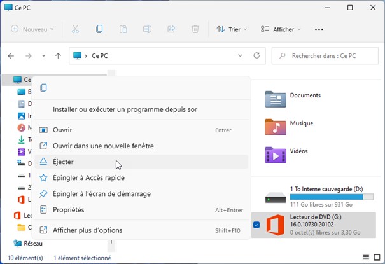The height and width of the screenshot is (264, 385).
Task: Click Épingler à Accès rapide
Action: 88,178
